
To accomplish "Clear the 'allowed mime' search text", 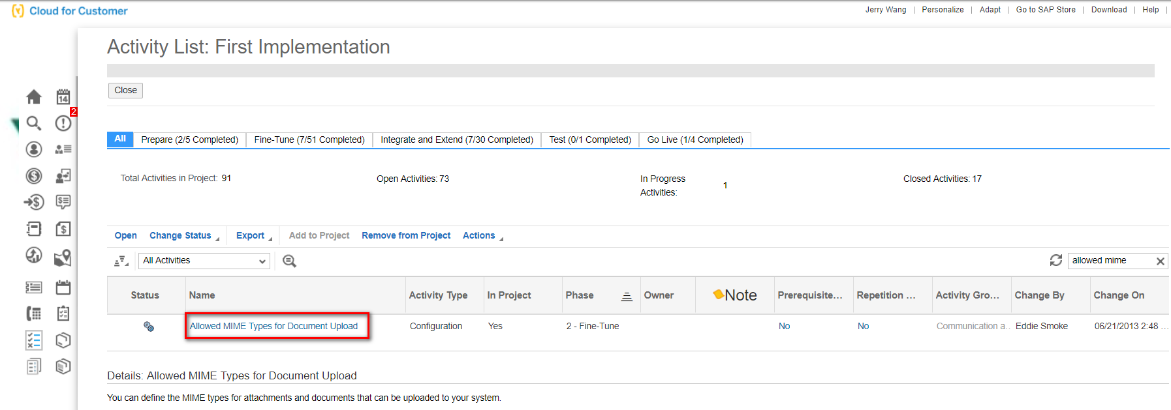I will tap(1160, 261).
